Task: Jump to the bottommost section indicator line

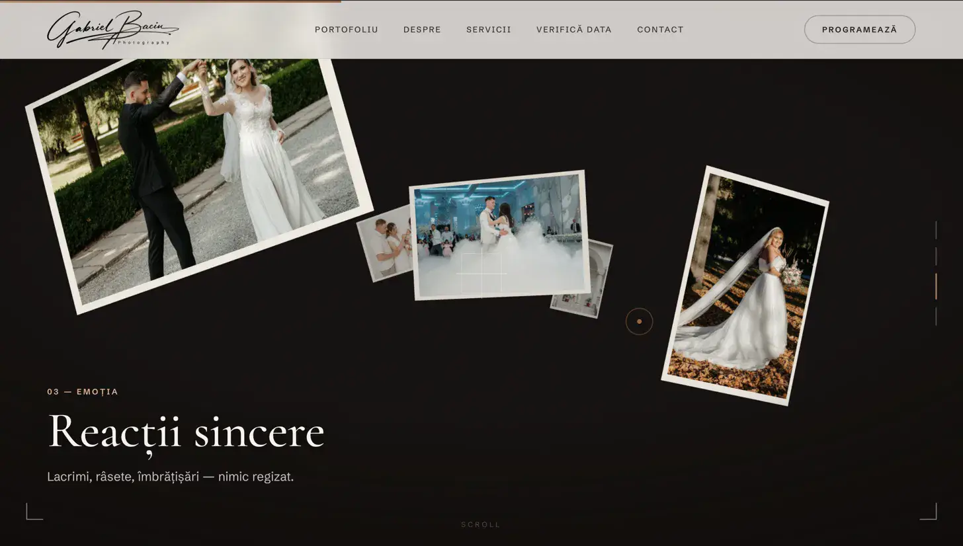Action: pyautogui.click(x=936, y=317)
